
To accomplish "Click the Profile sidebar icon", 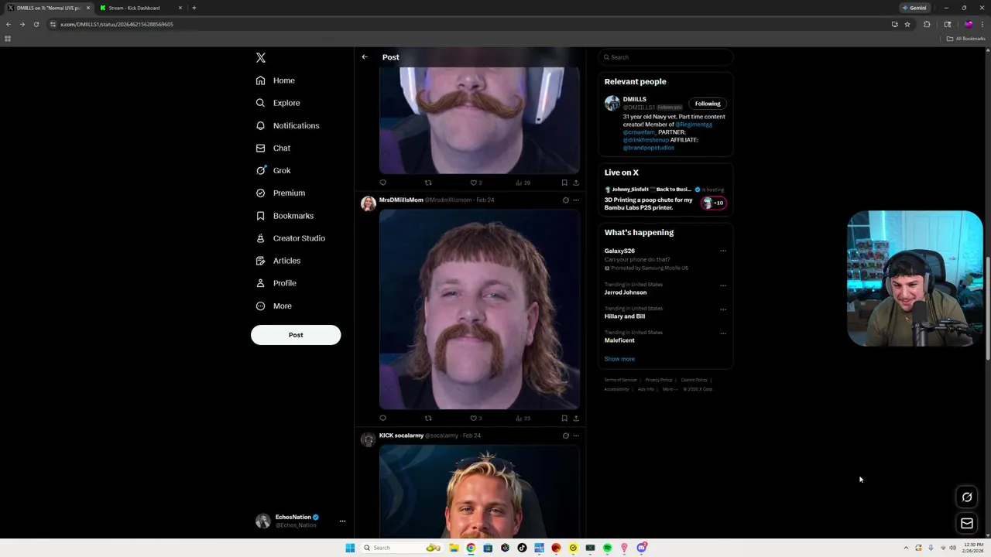I will click(260, 283).
